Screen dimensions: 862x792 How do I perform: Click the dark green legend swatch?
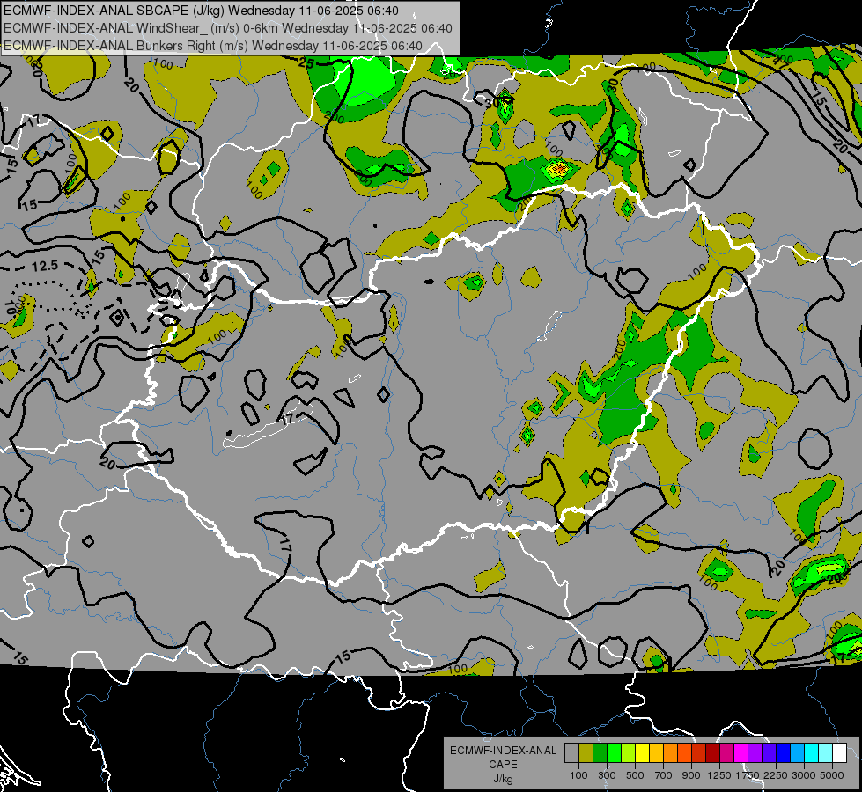(600, 752)
